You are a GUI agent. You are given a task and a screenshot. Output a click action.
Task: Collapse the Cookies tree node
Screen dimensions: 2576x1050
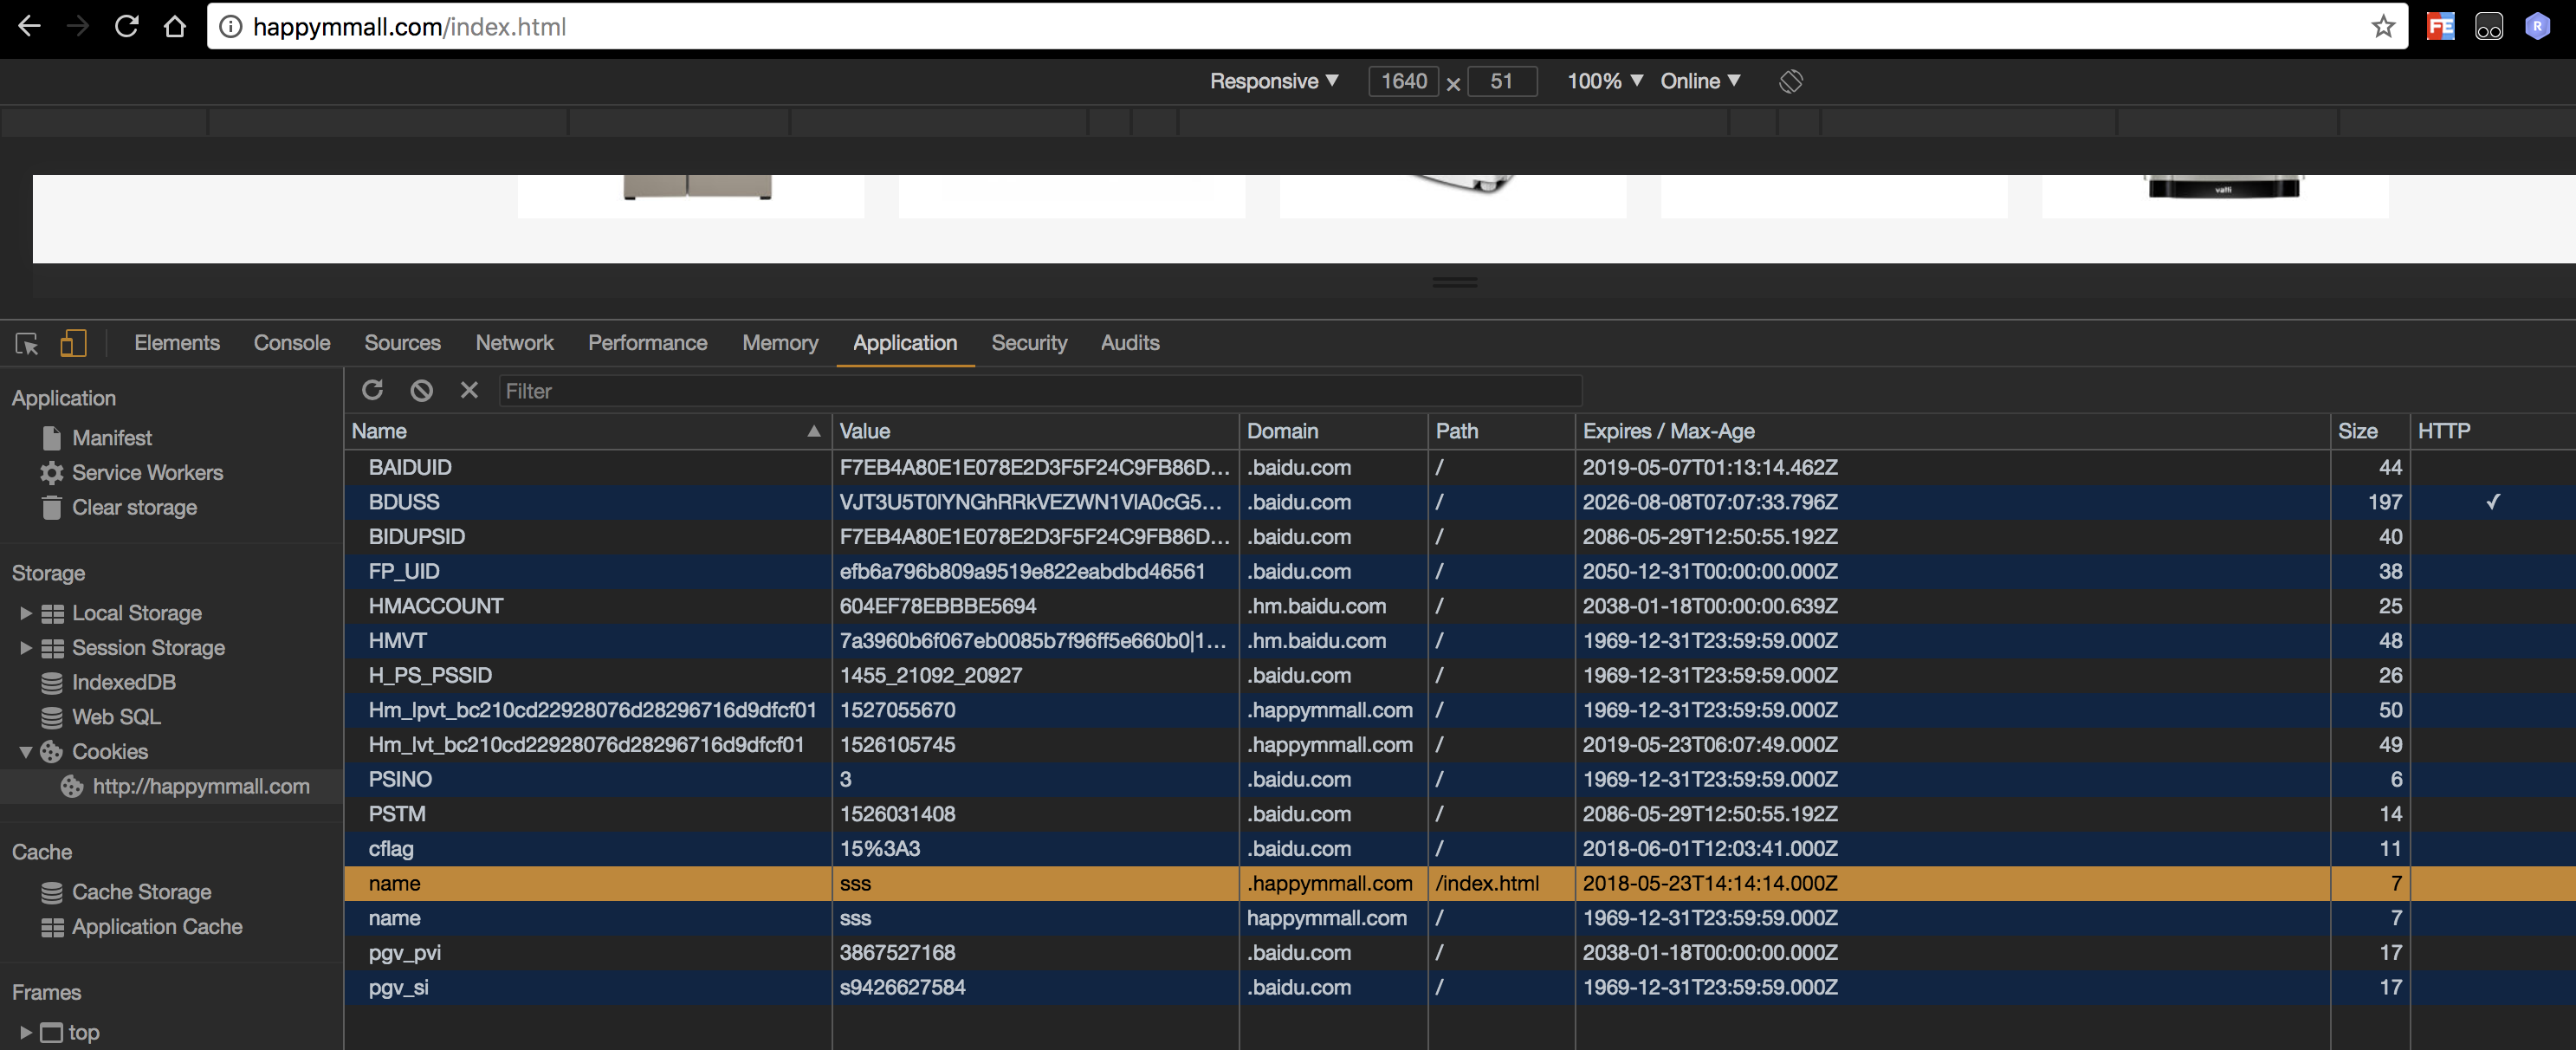pos(26,752)
